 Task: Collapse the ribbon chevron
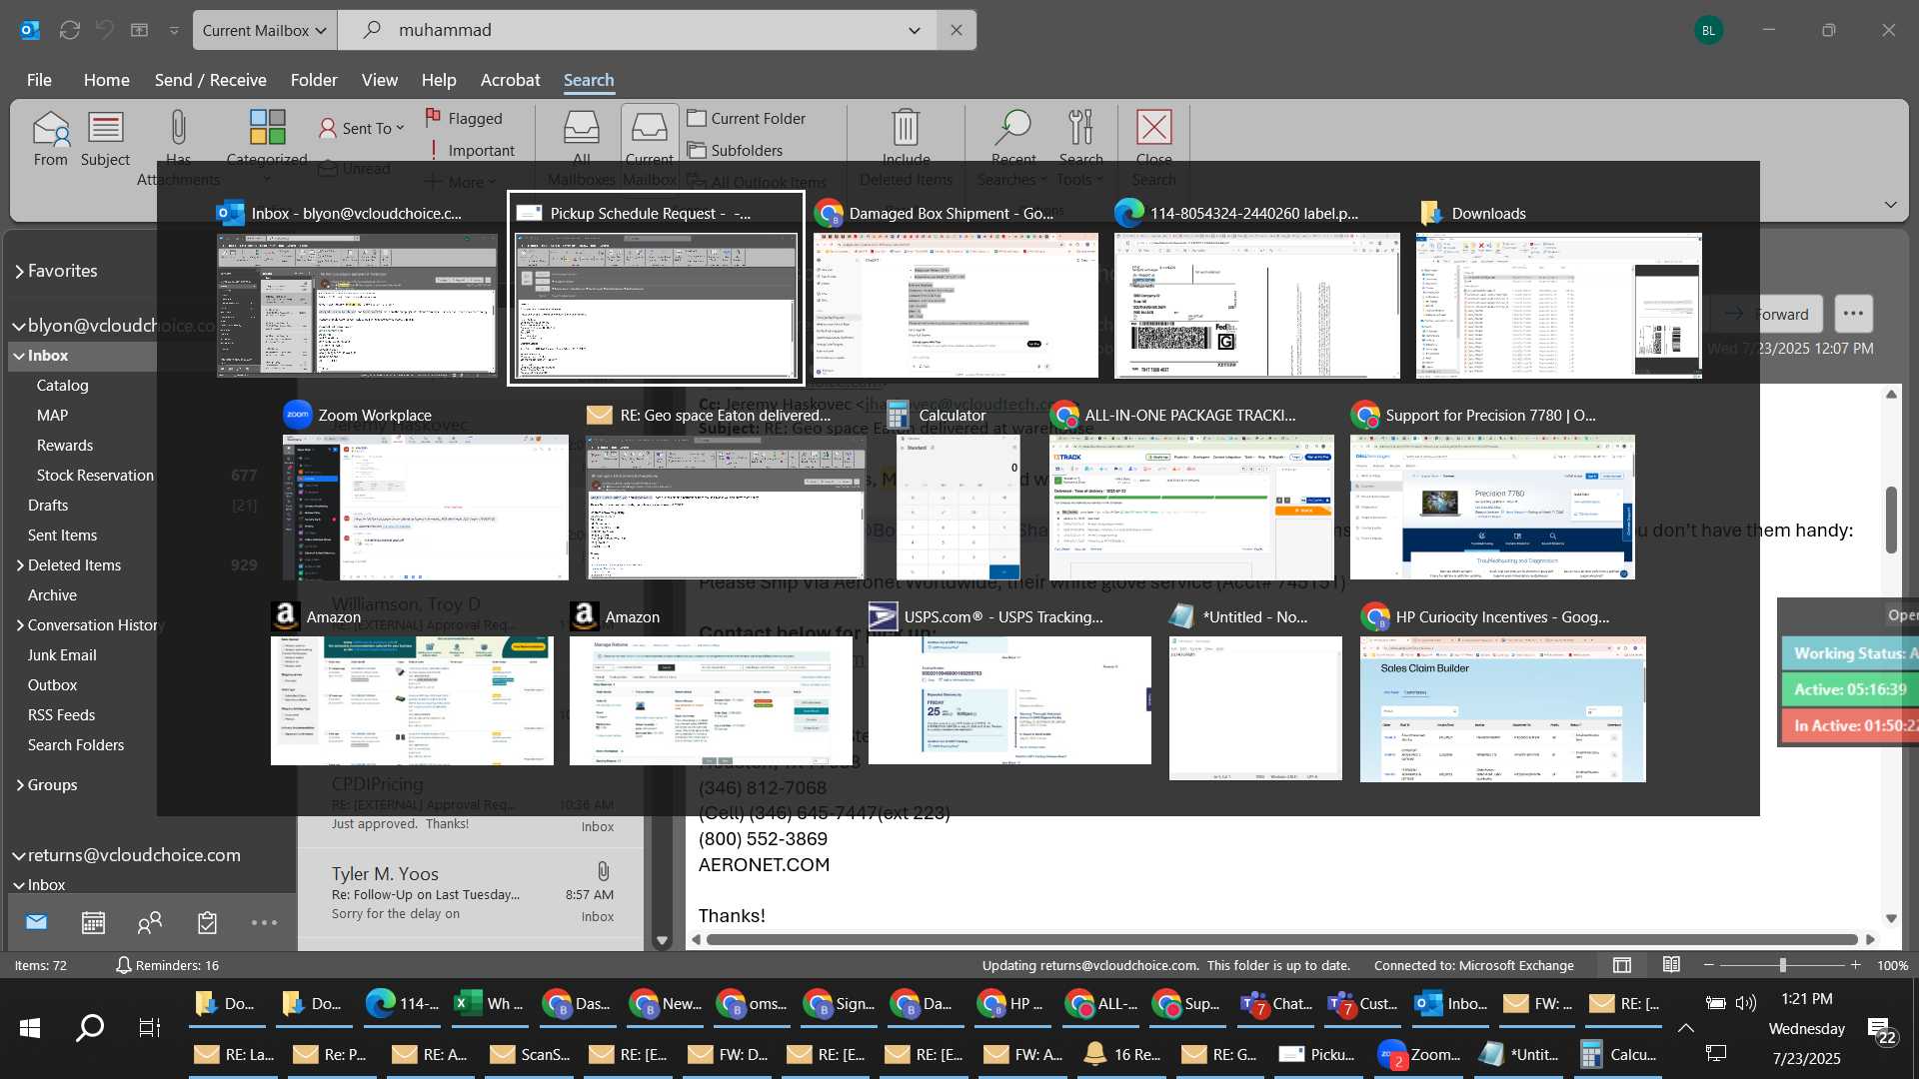(1890, 204)
